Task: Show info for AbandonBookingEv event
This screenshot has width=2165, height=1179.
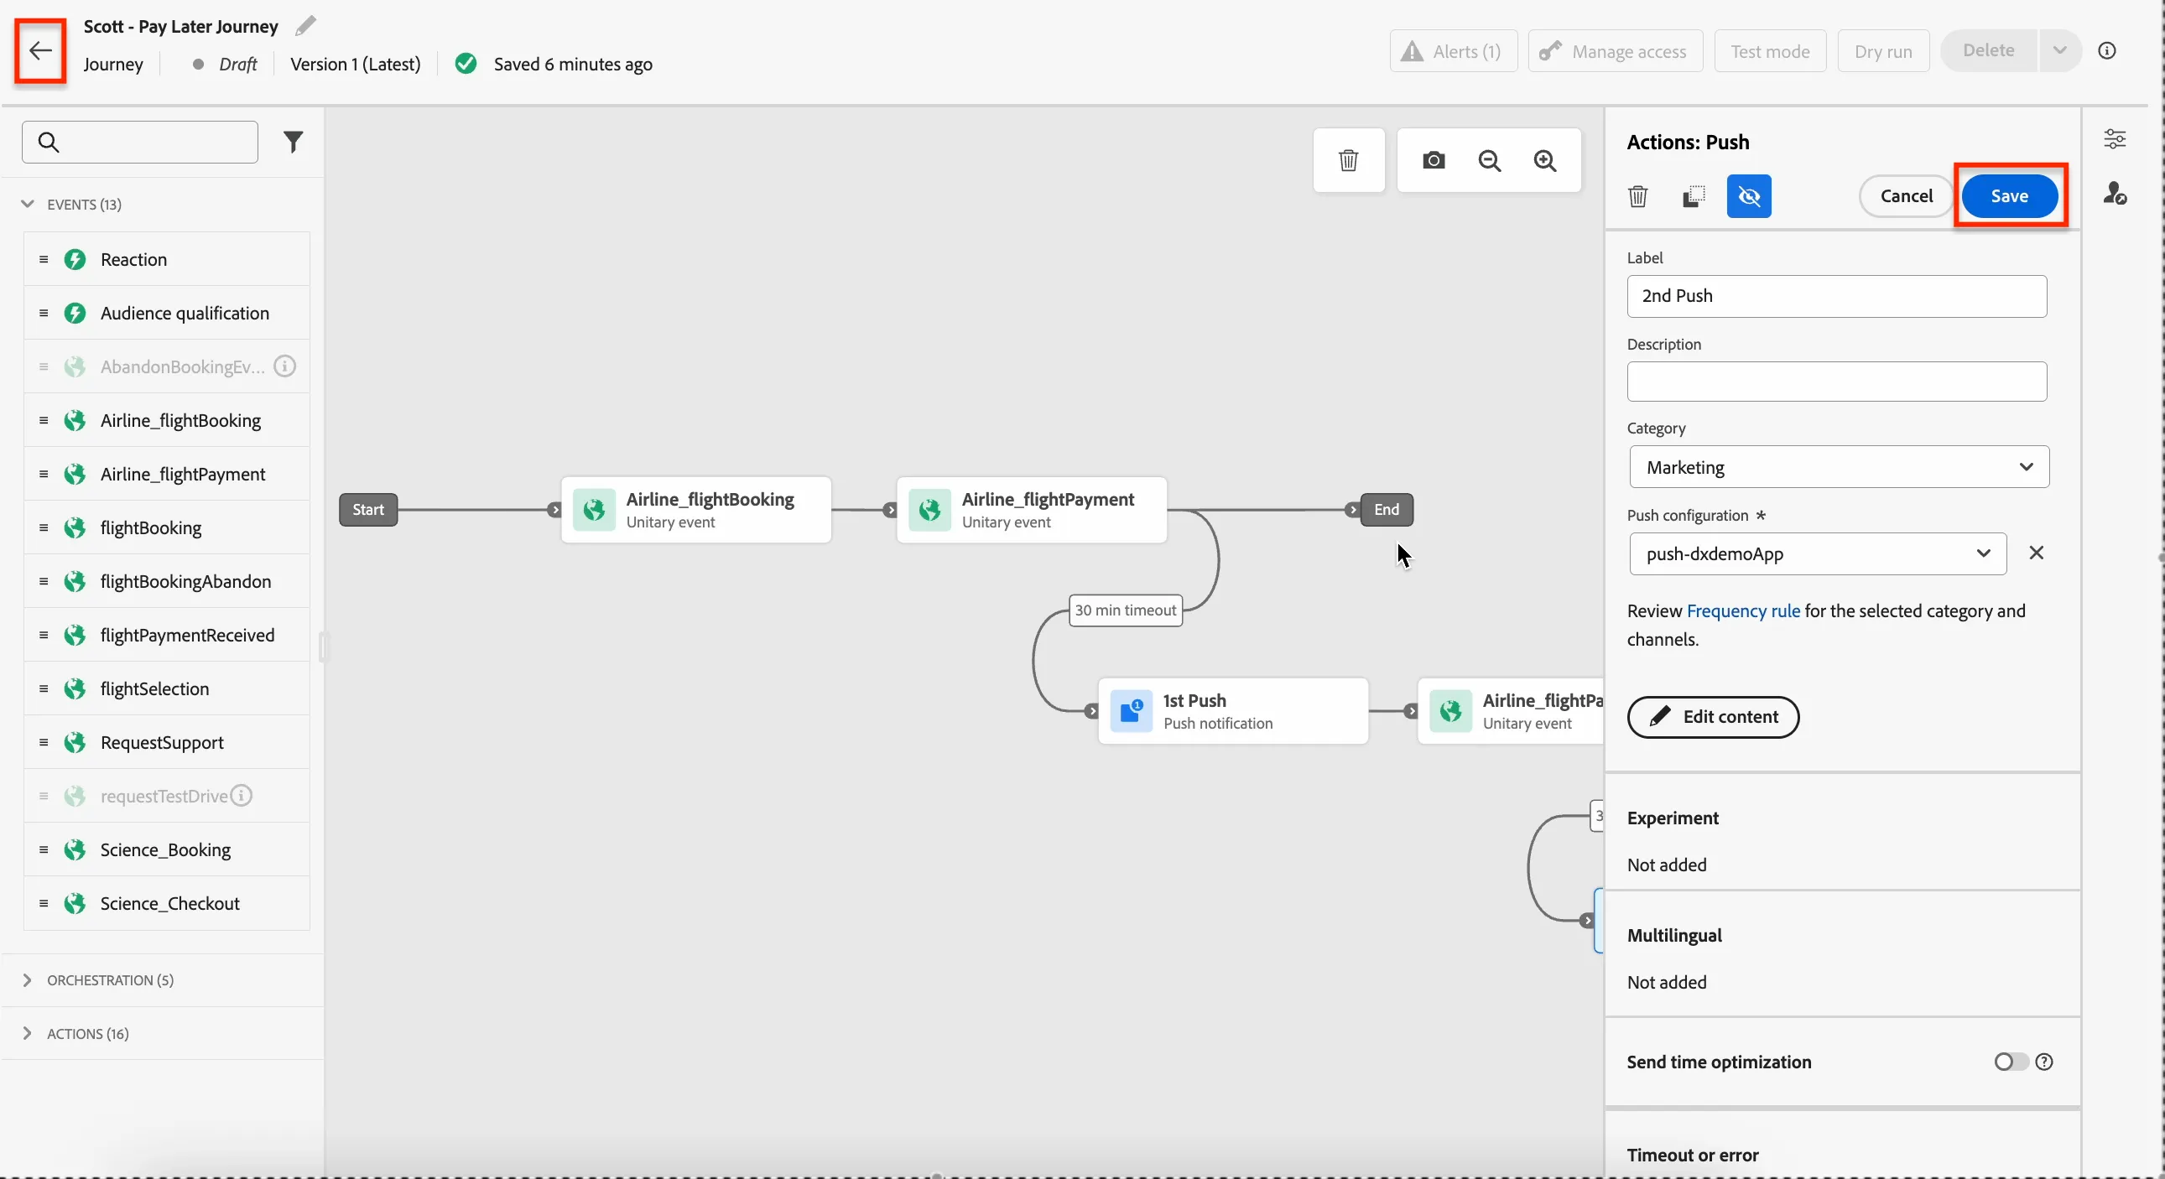Action: 285,366
